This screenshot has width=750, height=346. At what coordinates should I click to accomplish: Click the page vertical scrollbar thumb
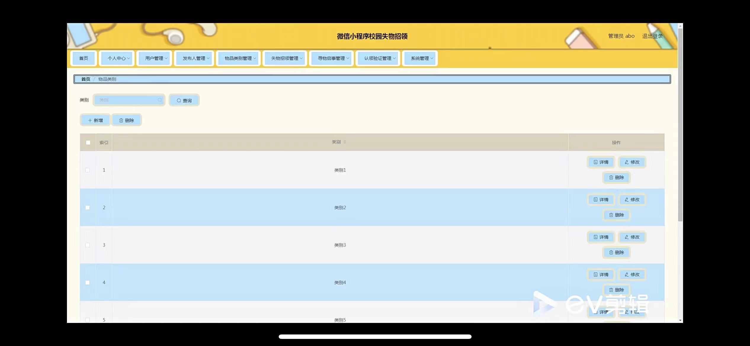point(680,124)
